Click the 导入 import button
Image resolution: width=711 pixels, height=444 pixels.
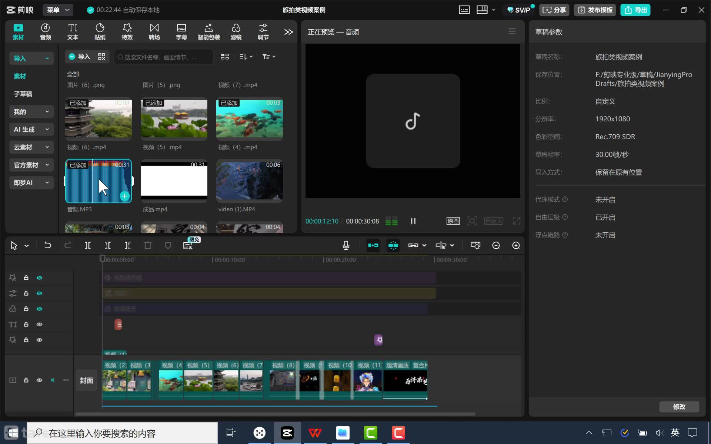point(80,57)
